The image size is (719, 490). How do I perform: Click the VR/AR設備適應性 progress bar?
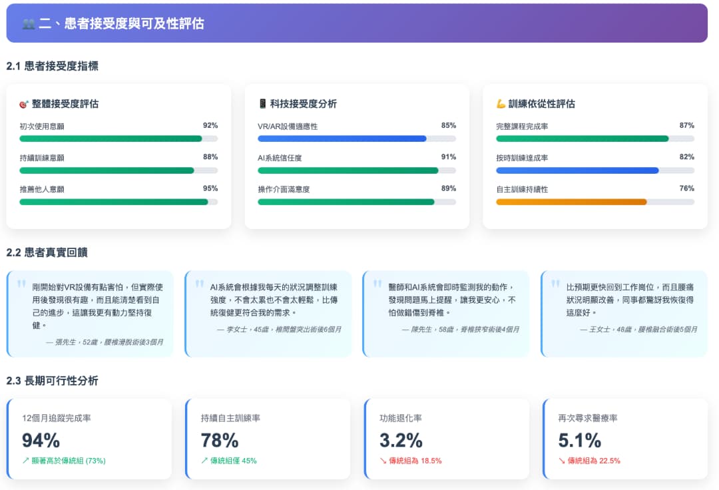(357, 139)
